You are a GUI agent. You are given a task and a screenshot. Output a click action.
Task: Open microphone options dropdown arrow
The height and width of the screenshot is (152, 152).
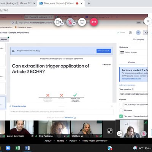tap(74, 24)
